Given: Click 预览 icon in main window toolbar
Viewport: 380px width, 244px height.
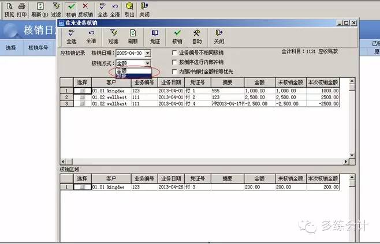Looking at the screenshot, I should [9, 10].
